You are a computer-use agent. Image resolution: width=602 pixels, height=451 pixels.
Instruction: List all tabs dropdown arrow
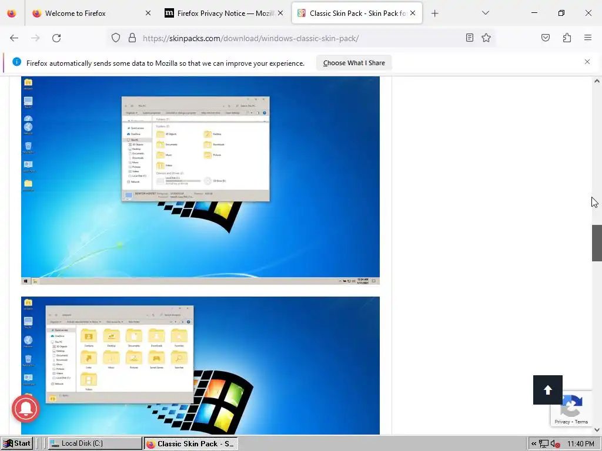pyautogui.click(x=485, y=13)
